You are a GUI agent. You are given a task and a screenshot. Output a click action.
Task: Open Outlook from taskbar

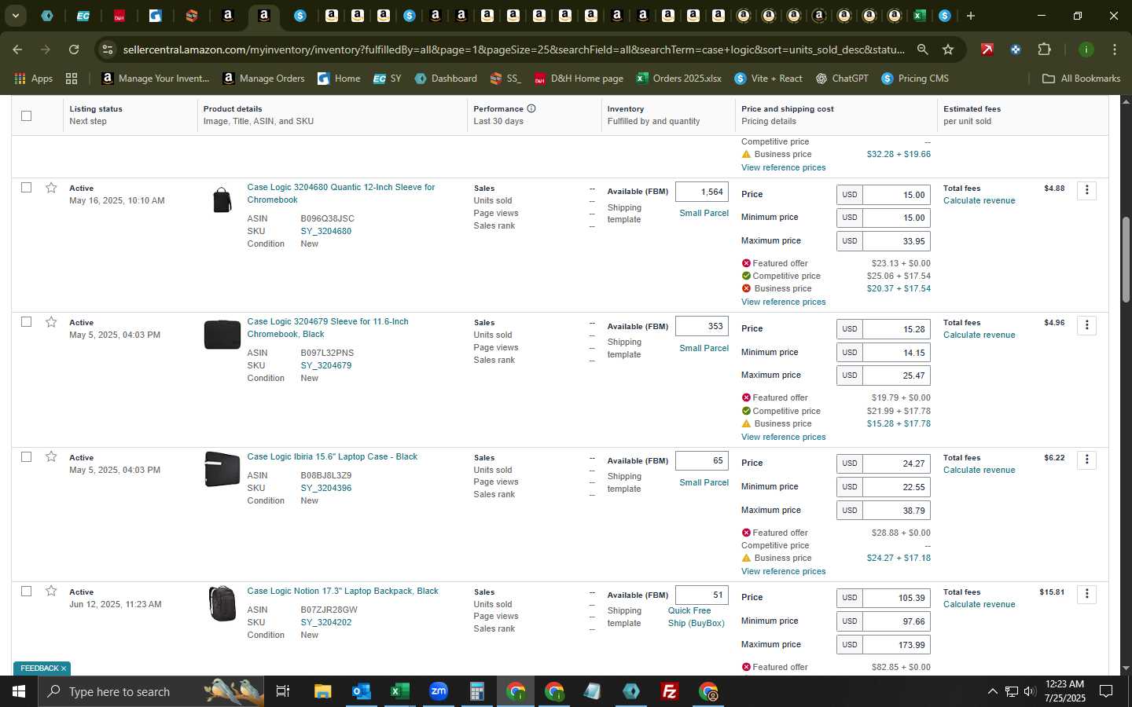pos(361,691)
